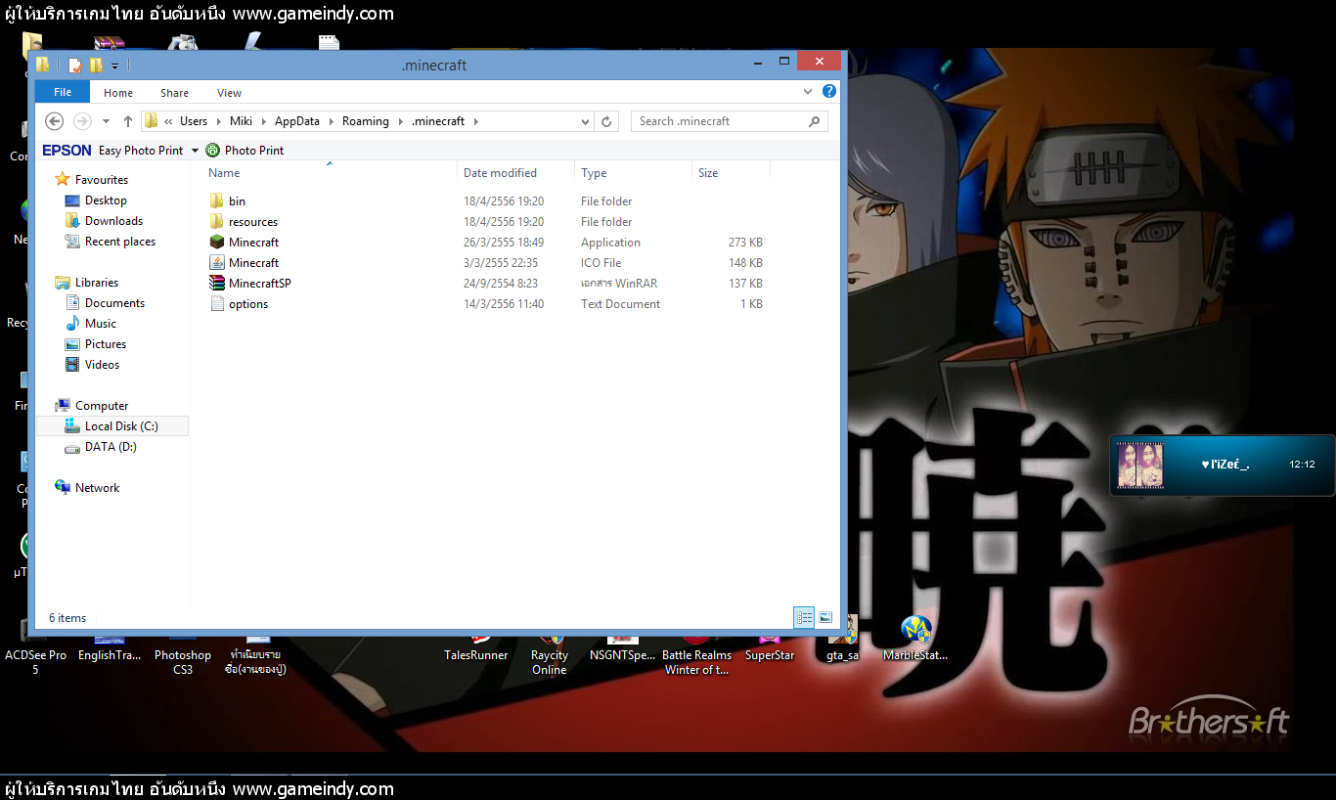1336x800 pixels.
Task: Open Easy Photo Print dropdown arrow
Action: 195,150
